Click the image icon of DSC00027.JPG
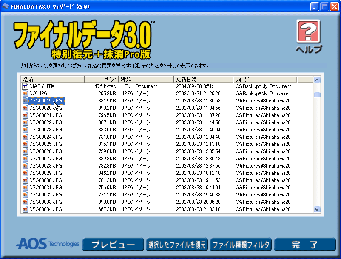 coord(25,159)
